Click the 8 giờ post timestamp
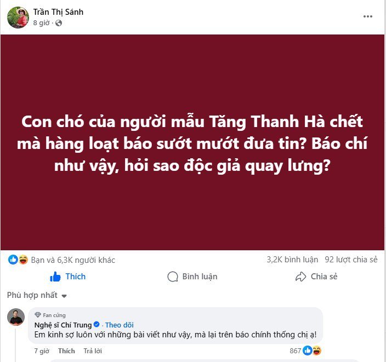 pyautogui.click(x=41, y=23)
